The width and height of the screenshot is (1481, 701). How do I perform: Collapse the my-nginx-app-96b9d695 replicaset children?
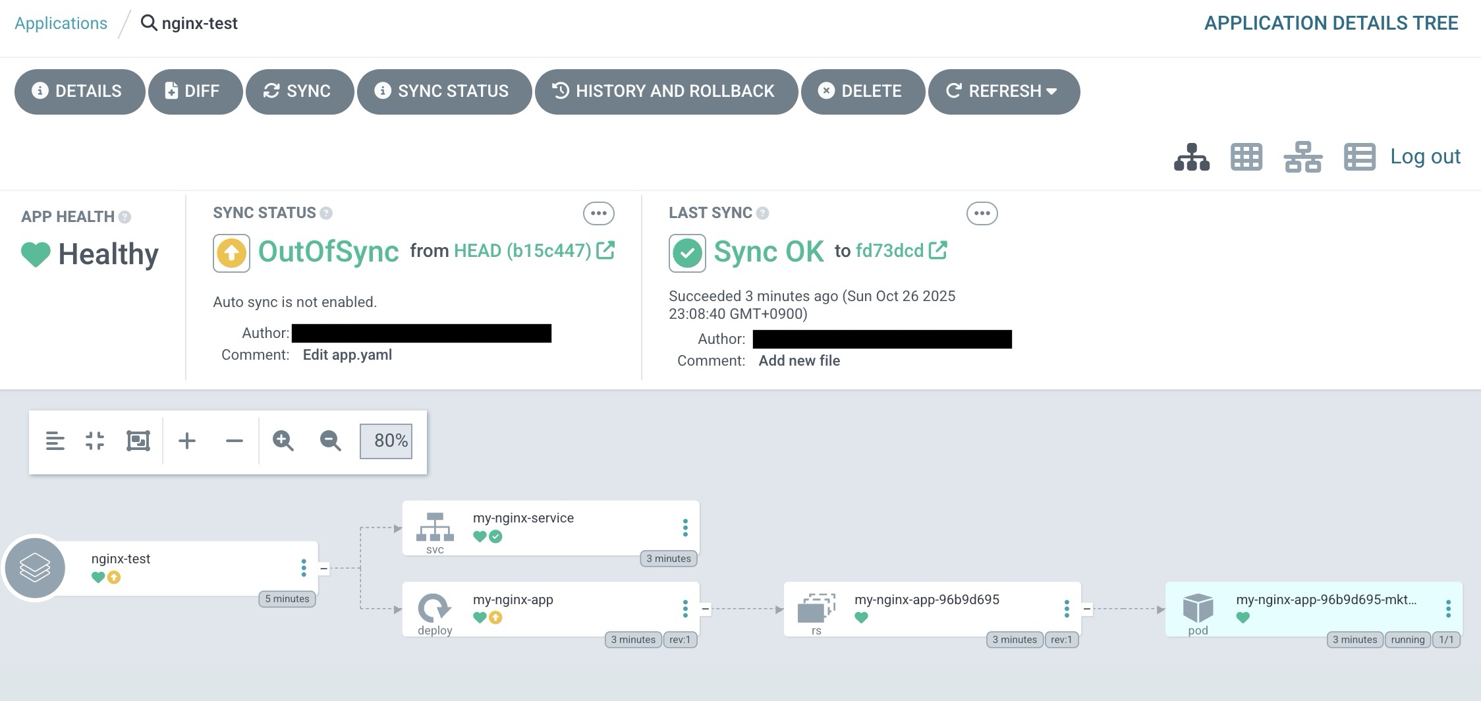1086,609
